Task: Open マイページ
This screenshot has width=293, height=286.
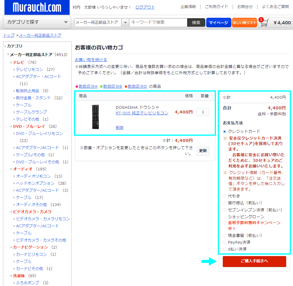Action: click(218, 23)
